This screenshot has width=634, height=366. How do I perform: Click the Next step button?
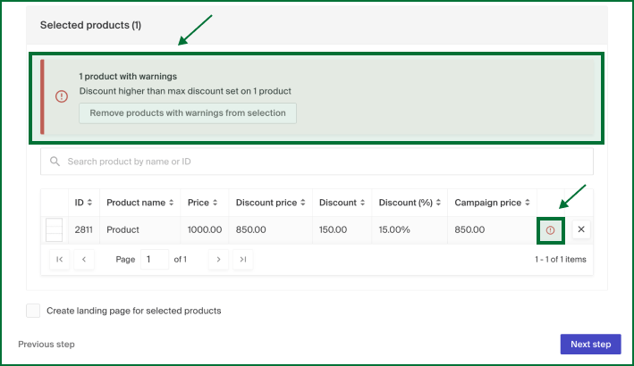590,345
